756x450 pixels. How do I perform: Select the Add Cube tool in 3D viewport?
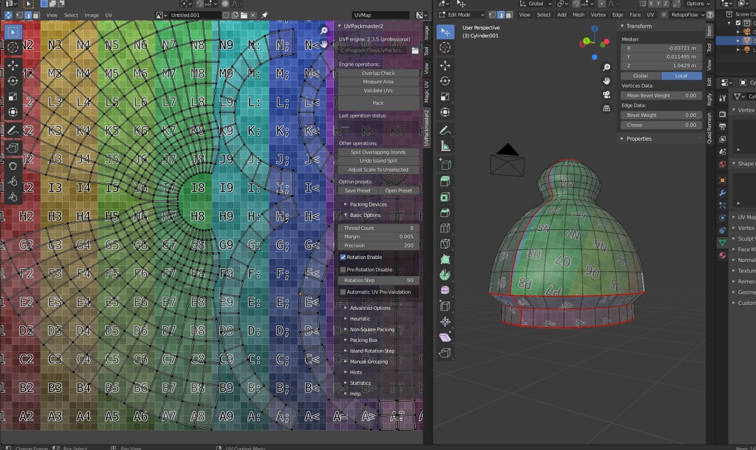pos(445,164)
